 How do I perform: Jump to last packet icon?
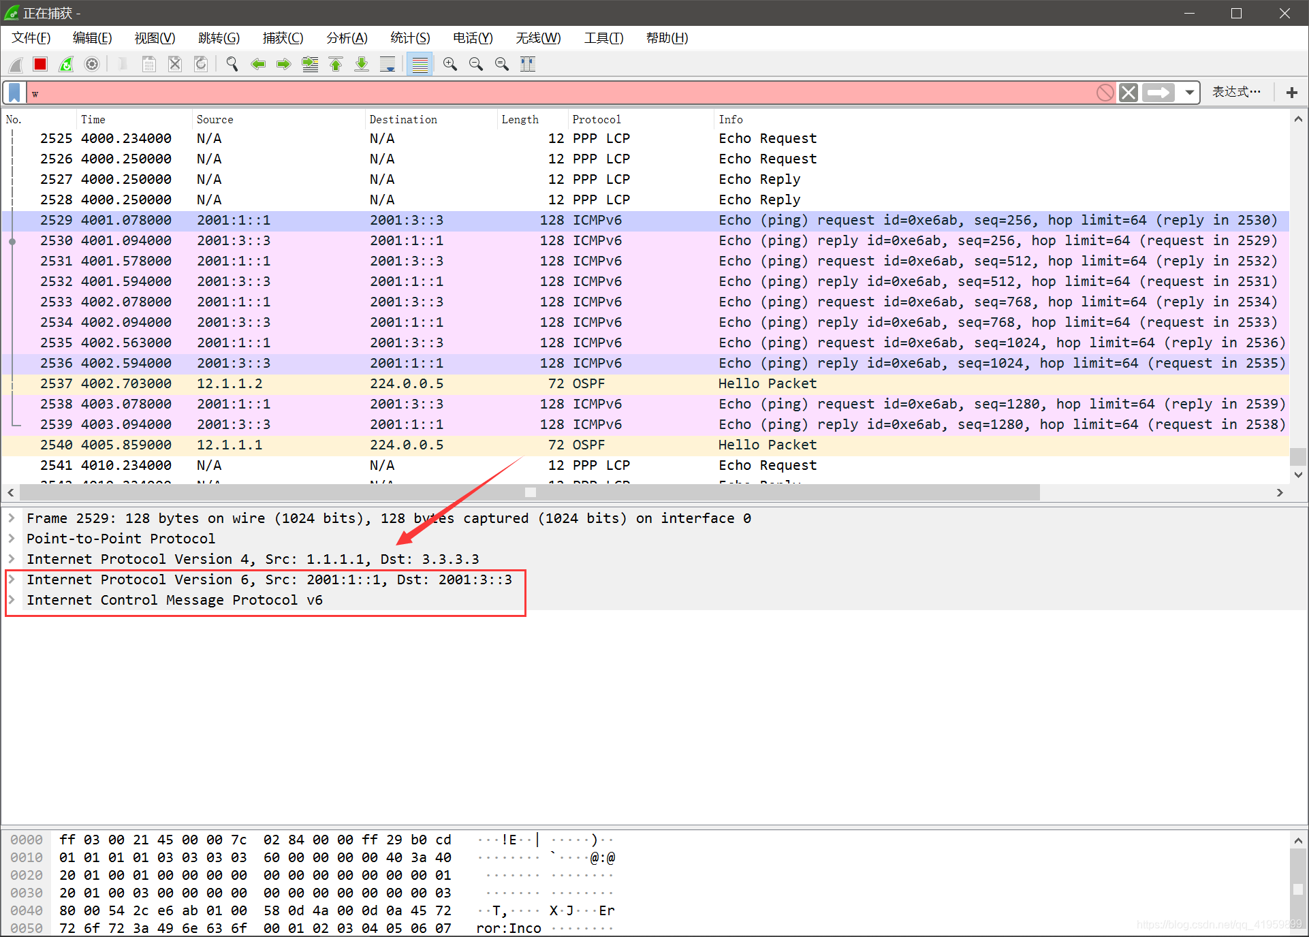coord(362,64)
